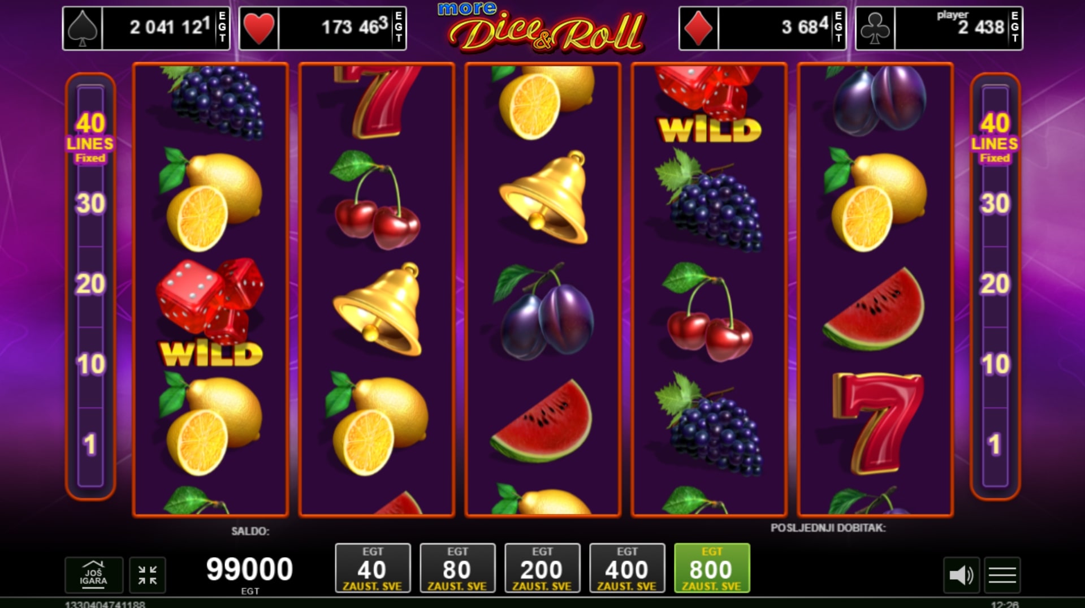Click the red dice WILD symbol on the first reel
This screenshot has width=1085, height=608.
[x=210, y=312]
